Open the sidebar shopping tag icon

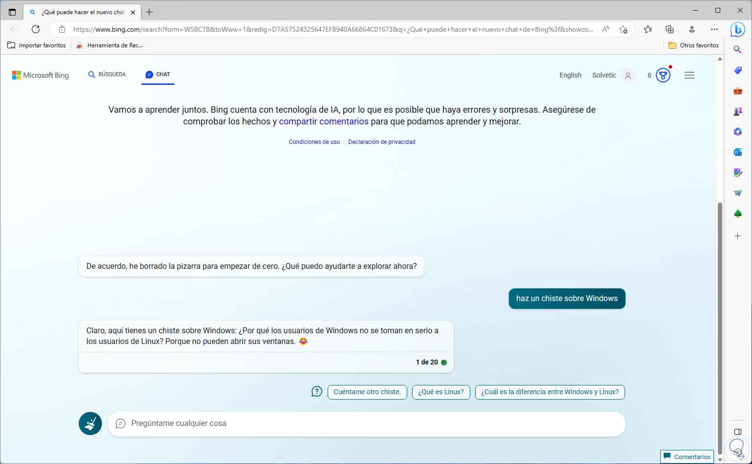(x=738, y=70)
